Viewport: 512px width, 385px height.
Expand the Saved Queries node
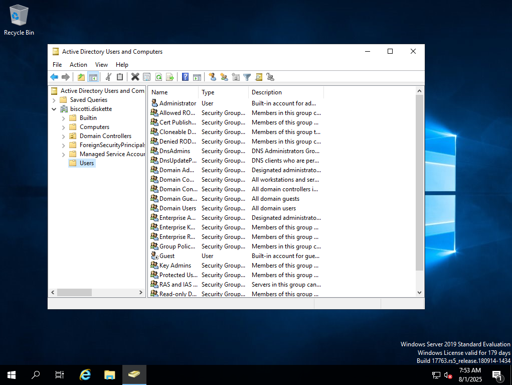pyautogui.click(x=54, y=100)
